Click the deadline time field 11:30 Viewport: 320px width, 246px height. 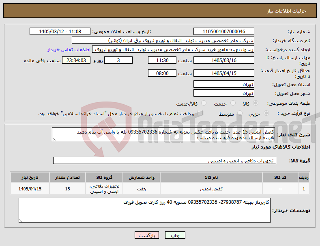(162, 60)
